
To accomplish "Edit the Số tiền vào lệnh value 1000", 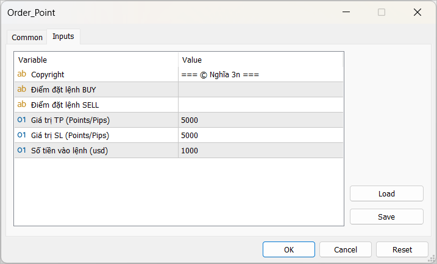I will point(260,150).
